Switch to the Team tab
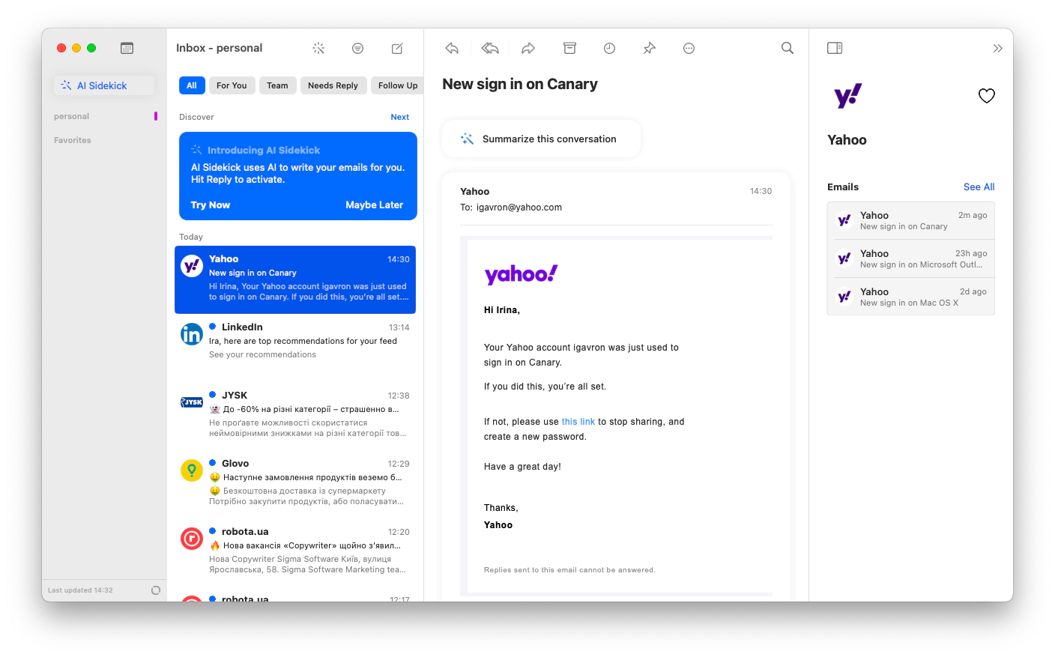Screen dimensions: 1055x657 (277, 85)
